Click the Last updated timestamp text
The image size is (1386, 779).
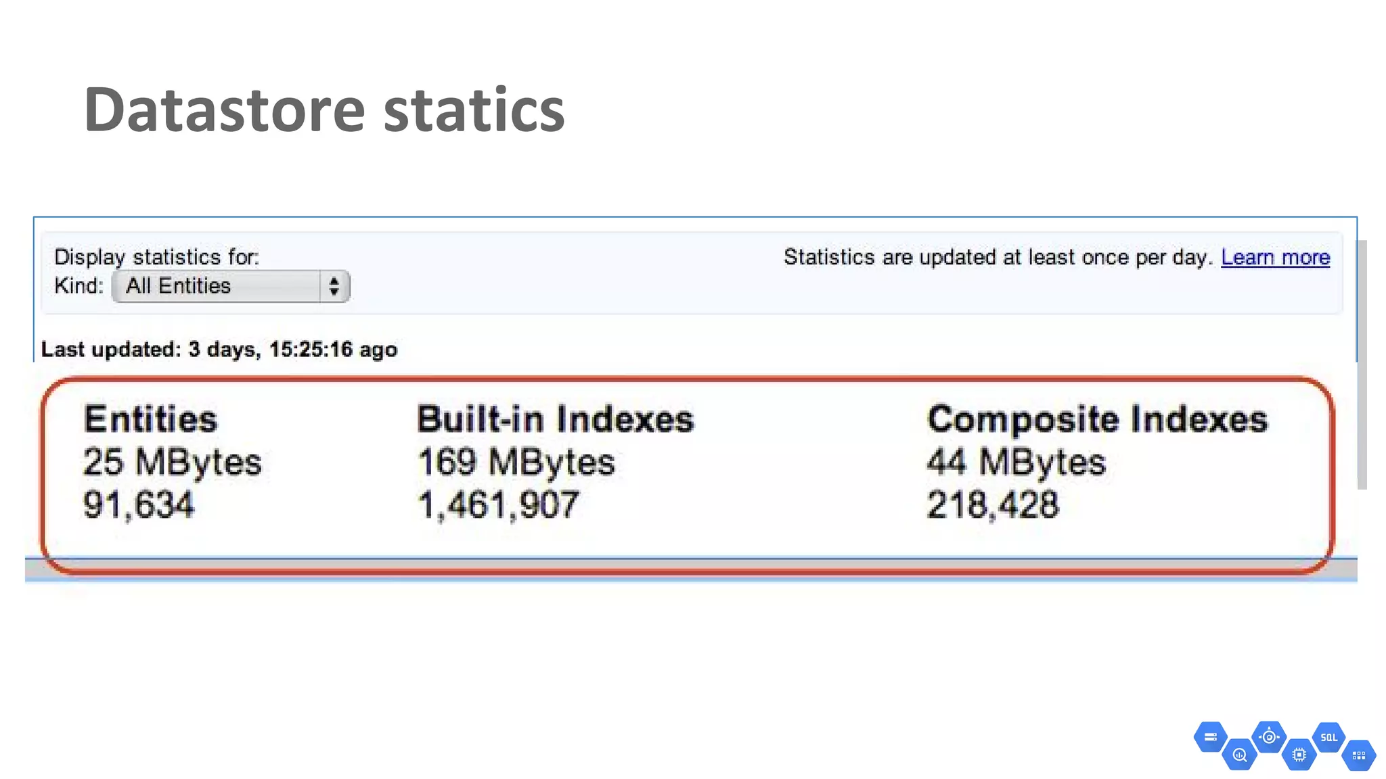pyautogui.click(x=219, y=350)
